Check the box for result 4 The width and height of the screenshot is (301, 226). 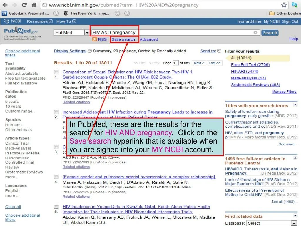click(56, 177)
